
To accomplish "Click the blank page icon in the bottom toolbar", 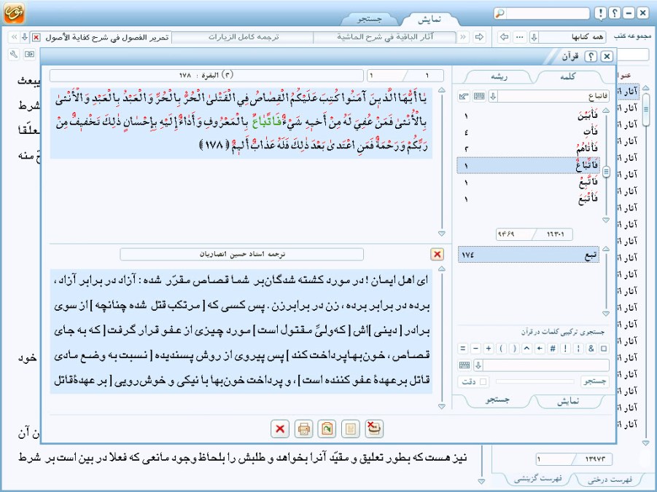I will coord(351,429).
